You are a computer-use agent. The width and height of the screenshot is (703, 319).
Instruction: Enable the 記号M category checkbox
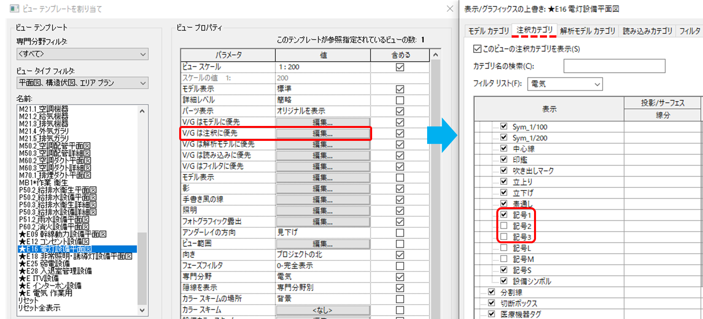pyautogui.click(x=504, y=259)
